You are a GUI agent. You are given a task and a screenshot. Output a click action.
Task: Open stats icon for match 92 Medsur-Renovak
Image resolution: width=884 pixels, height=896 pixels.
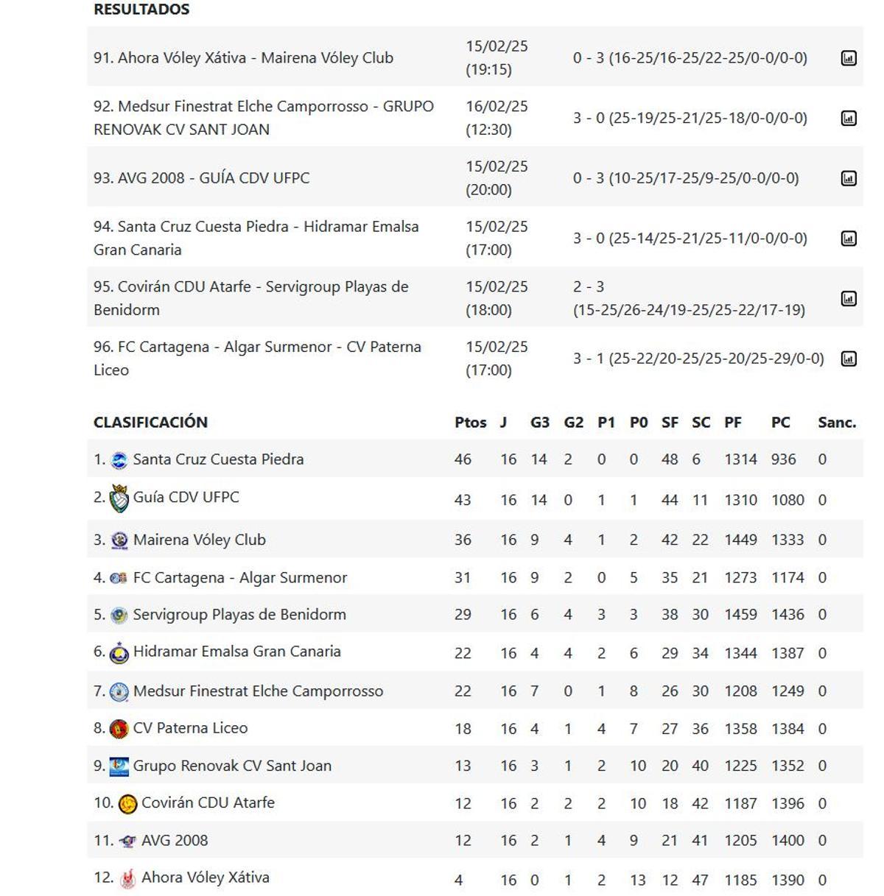(849, 119)
